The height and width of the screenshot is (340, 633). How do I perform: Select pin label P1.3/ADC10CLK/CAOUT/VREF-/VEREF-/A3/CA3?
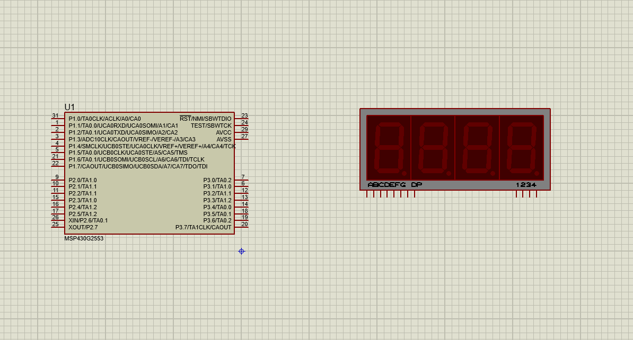(132, 139)
